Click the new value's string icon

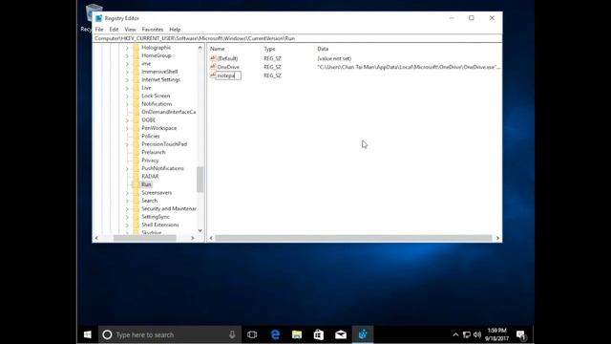(x=213, y=75)
